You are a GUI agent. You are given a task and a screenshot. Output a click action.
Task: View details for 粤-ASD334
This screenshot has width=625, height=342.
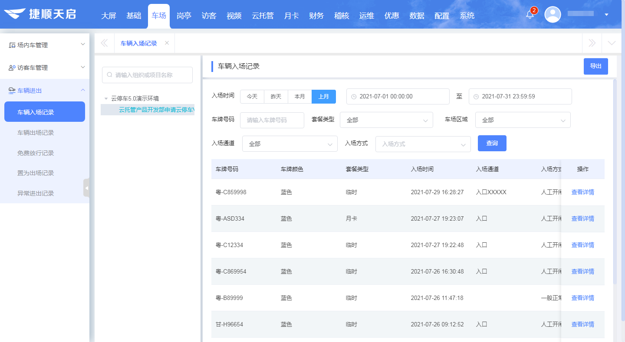(x=583, y=218)
